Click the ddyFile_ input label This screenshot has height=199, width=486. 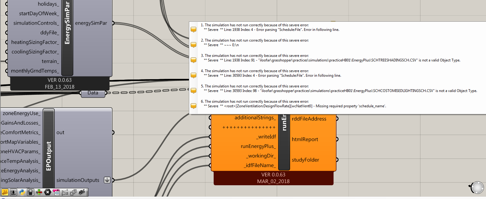[x=50, y=32]
